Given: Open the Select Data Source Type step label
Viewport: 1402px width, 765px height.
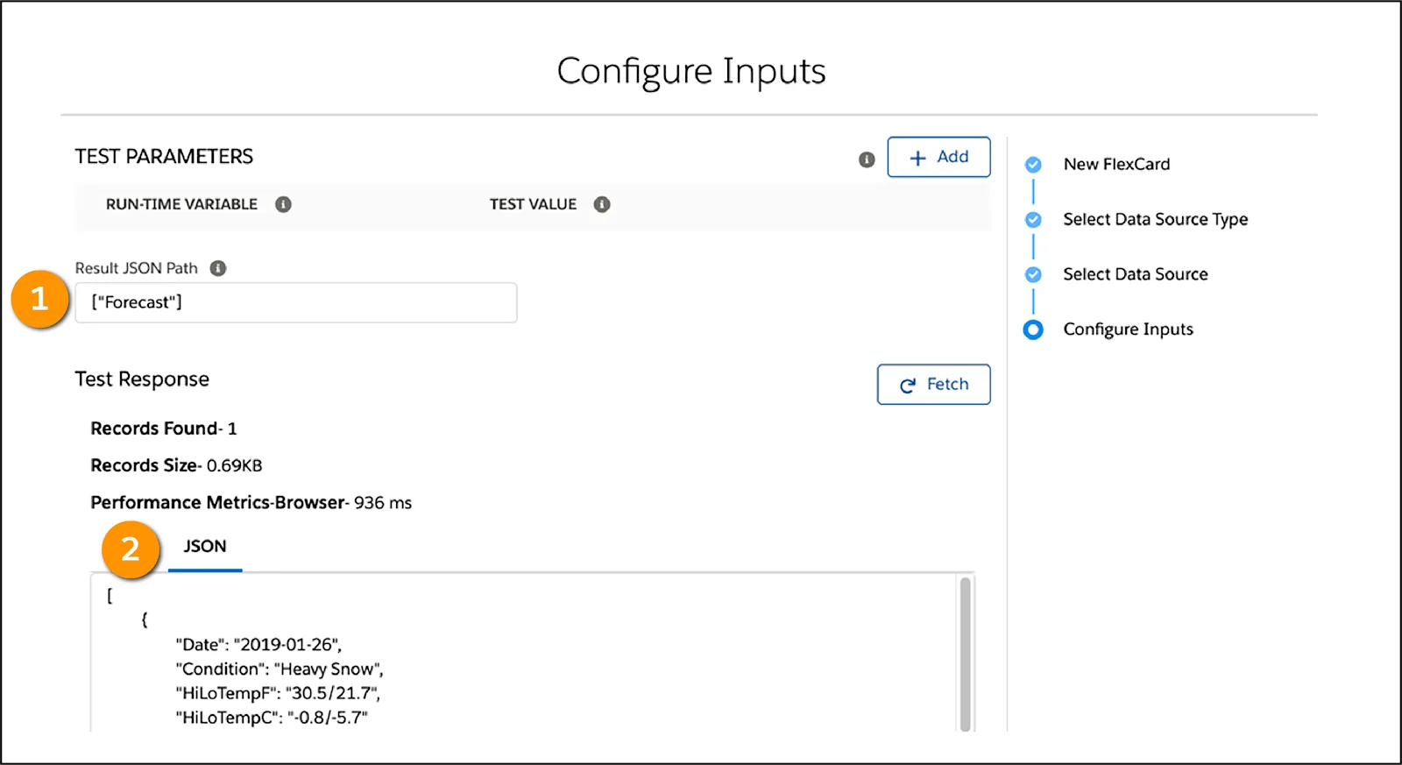Looking at the screenshot, I should point(1156,219).
